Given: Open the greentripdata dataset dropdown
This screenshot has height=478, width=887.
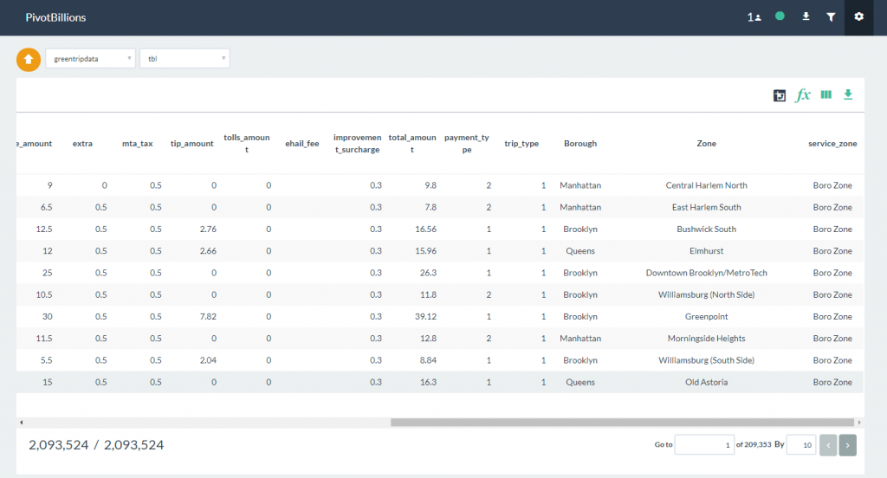Looking at the screenshot, I should [90, 59].
